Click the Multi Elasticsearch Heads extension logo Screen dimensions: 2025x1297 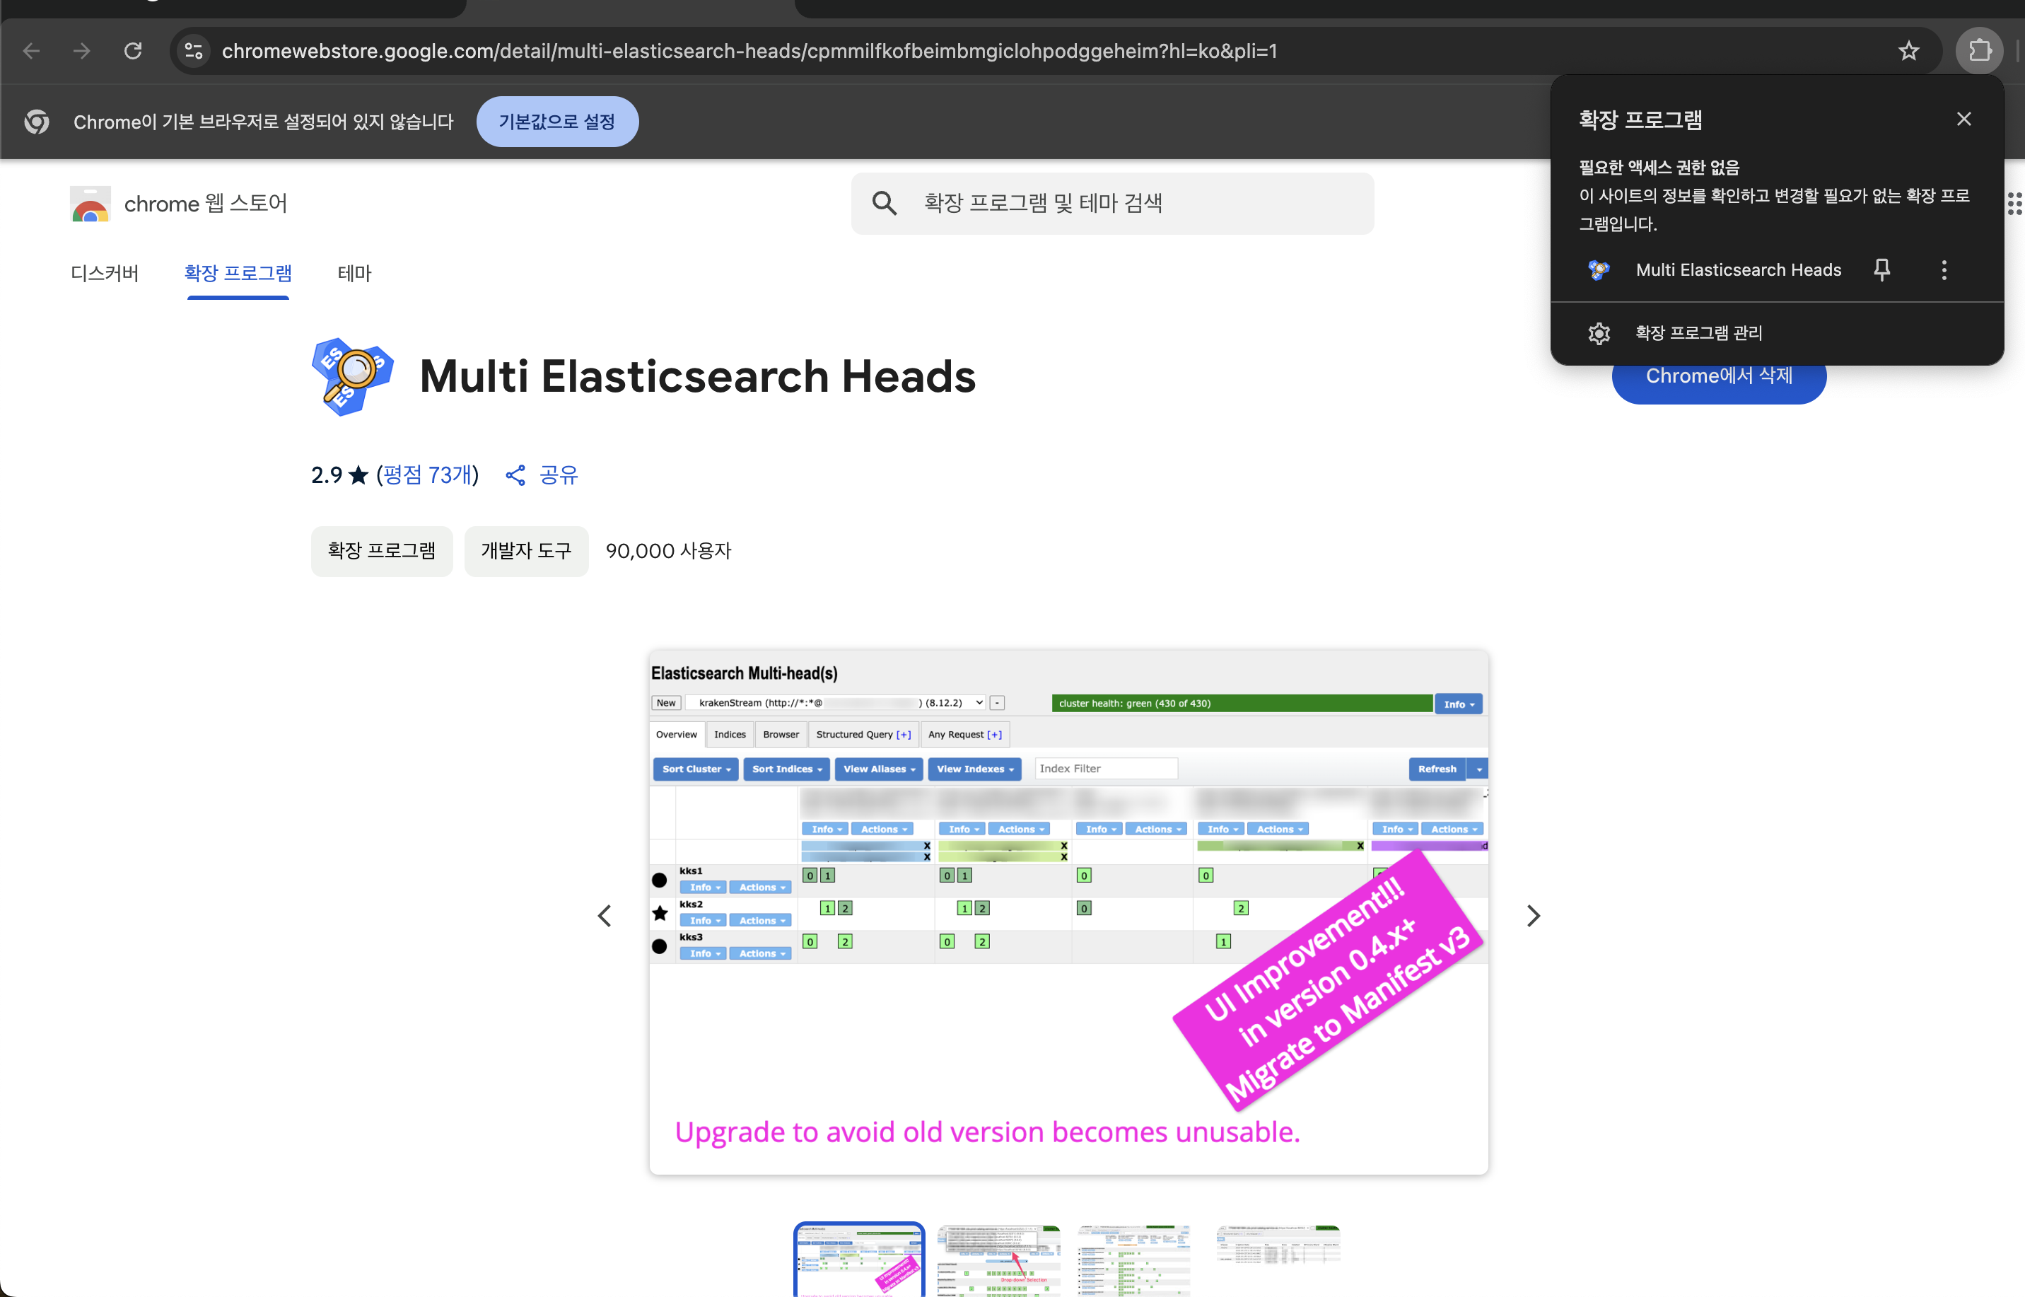tap(352, 376)
